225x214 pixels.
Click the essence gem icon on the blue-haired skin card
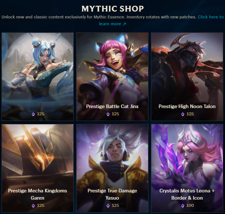pyautogui.click(x=33, y=114)
